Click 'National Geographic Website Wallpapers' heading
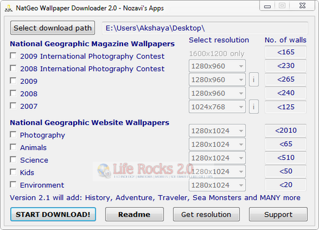The height and width of the screenshot is (230, 319). pos(89,123)
